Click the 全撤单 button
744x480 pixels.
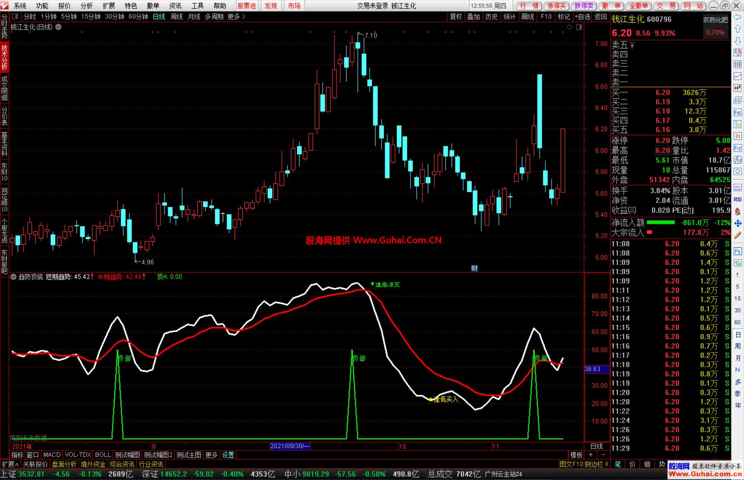click(x=639, y=6)
